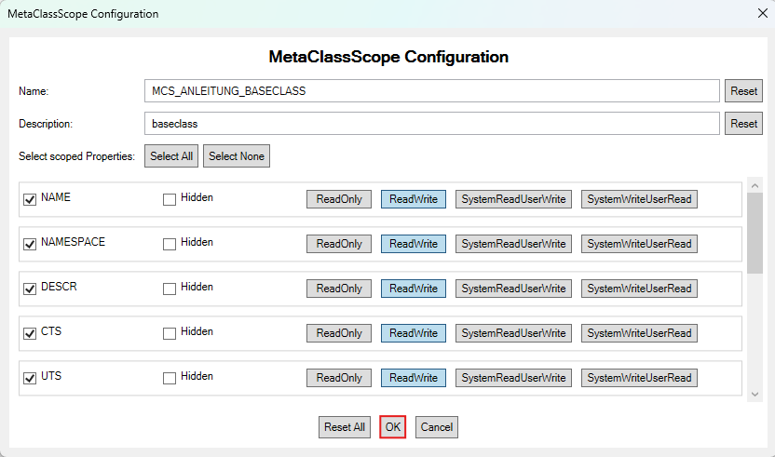775x457 pixels.
Task: Set CTS access to ReadWrite
Action: tap(414, 333)
